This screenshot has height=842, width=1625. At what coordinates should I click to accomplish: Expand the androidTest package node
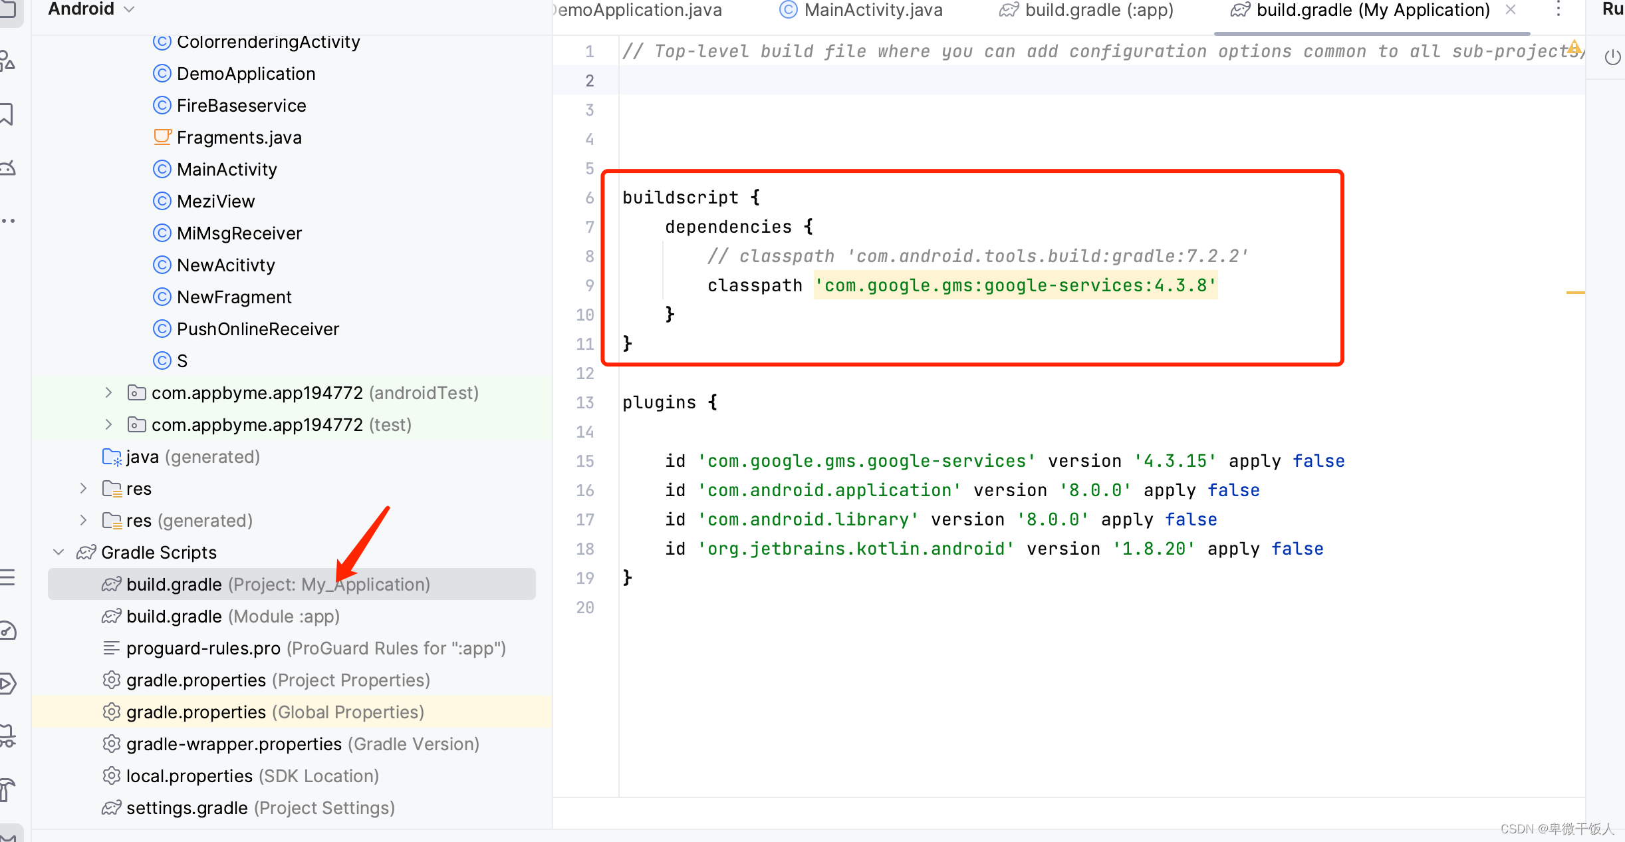(x=109, y=392)
